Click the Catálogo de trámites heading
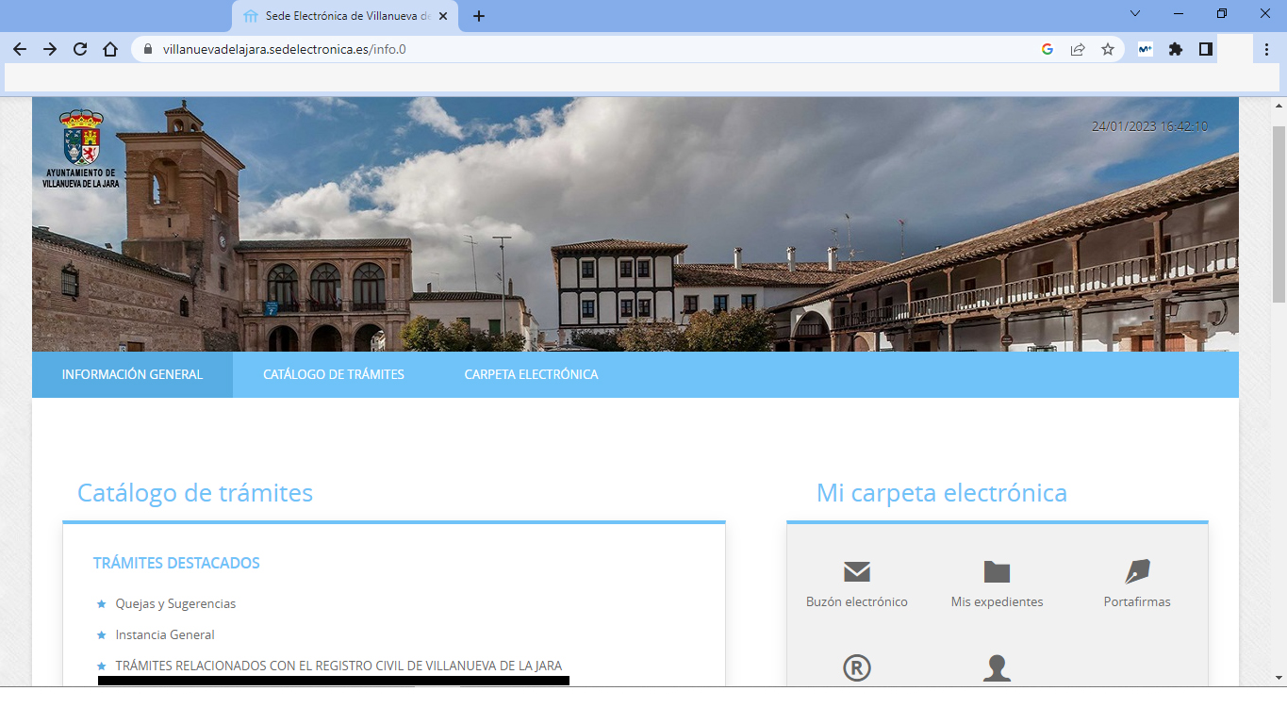 pyautogui.click(x=195, y=492)
